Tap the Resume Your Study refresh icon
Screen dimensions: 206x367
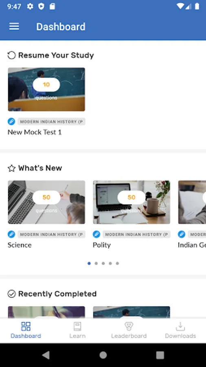(x=11, y=55)
